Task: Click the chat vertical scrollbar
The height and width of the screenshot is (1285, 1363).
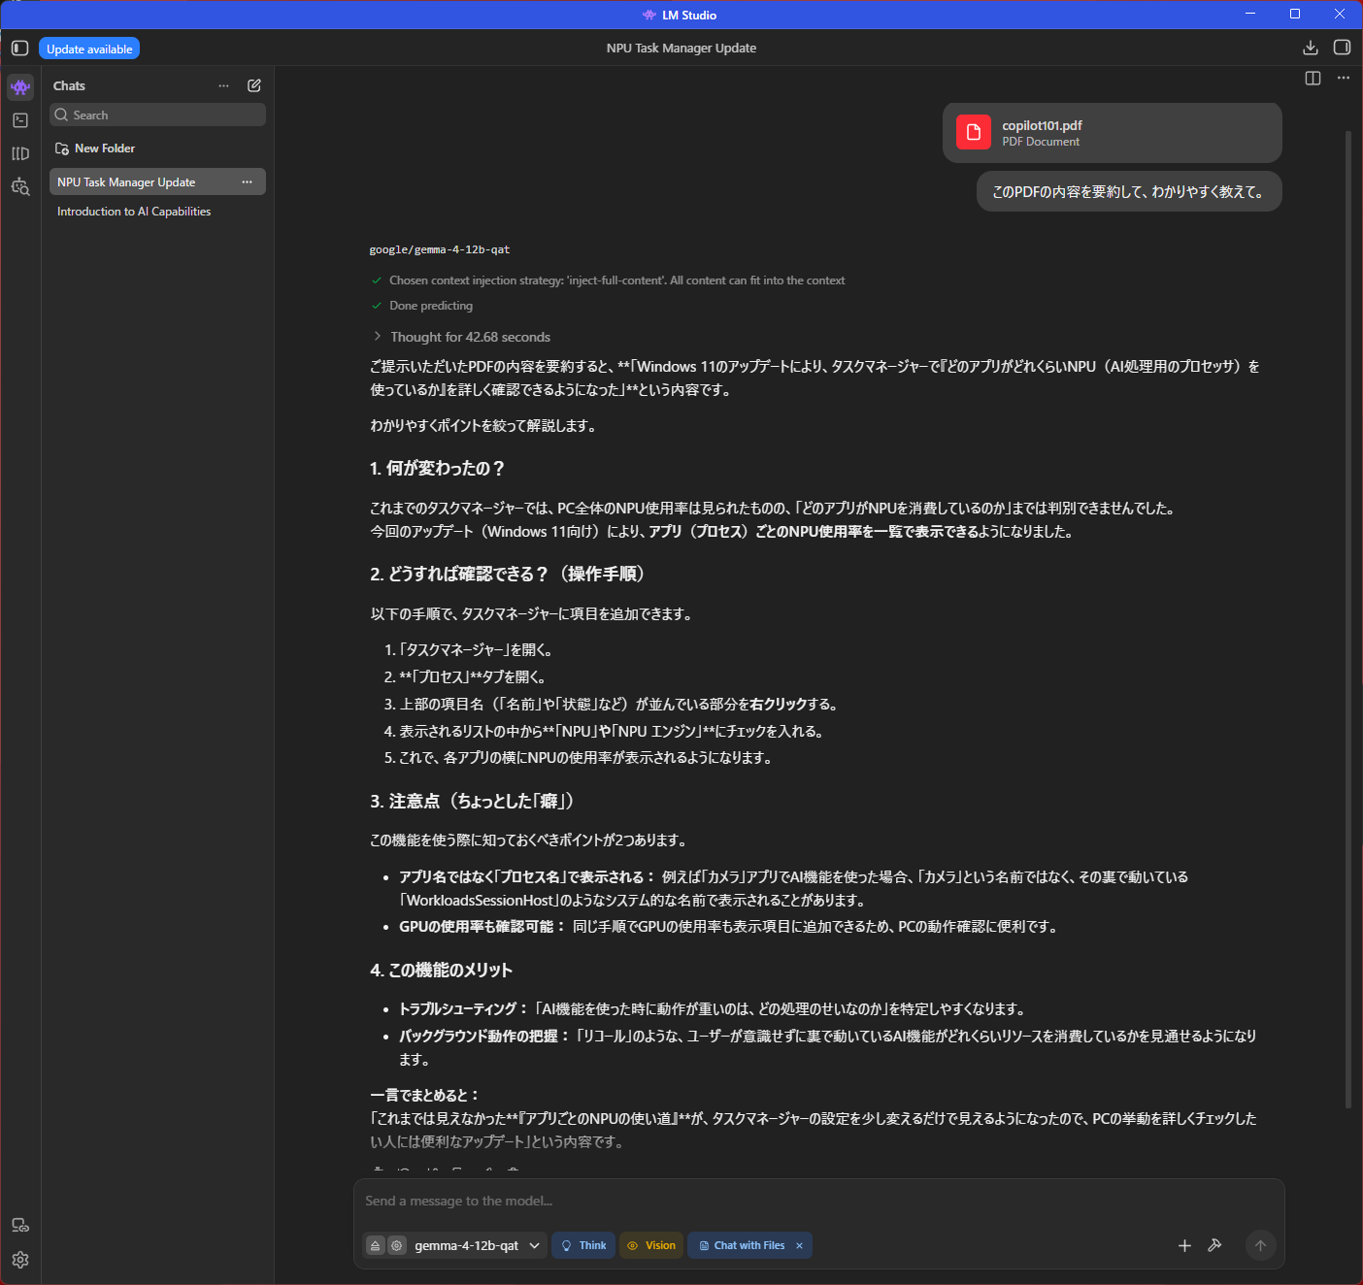Action: [x=1347, y=618]
